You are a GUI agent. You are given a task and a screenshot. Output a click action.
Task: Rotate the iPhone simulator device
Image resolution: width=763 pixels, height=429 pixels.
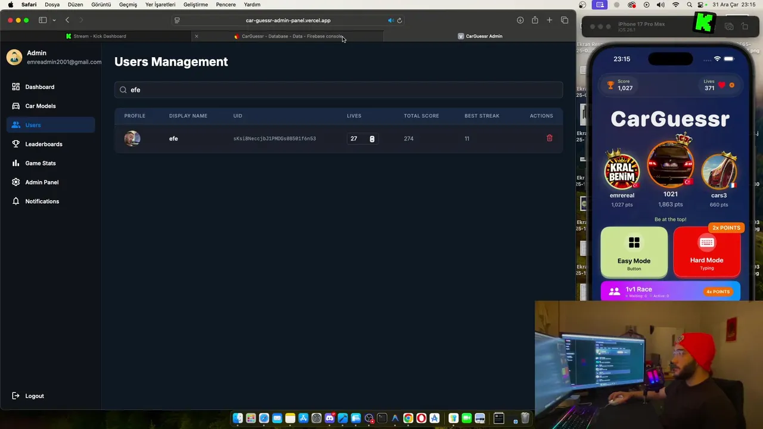(745, 27)
